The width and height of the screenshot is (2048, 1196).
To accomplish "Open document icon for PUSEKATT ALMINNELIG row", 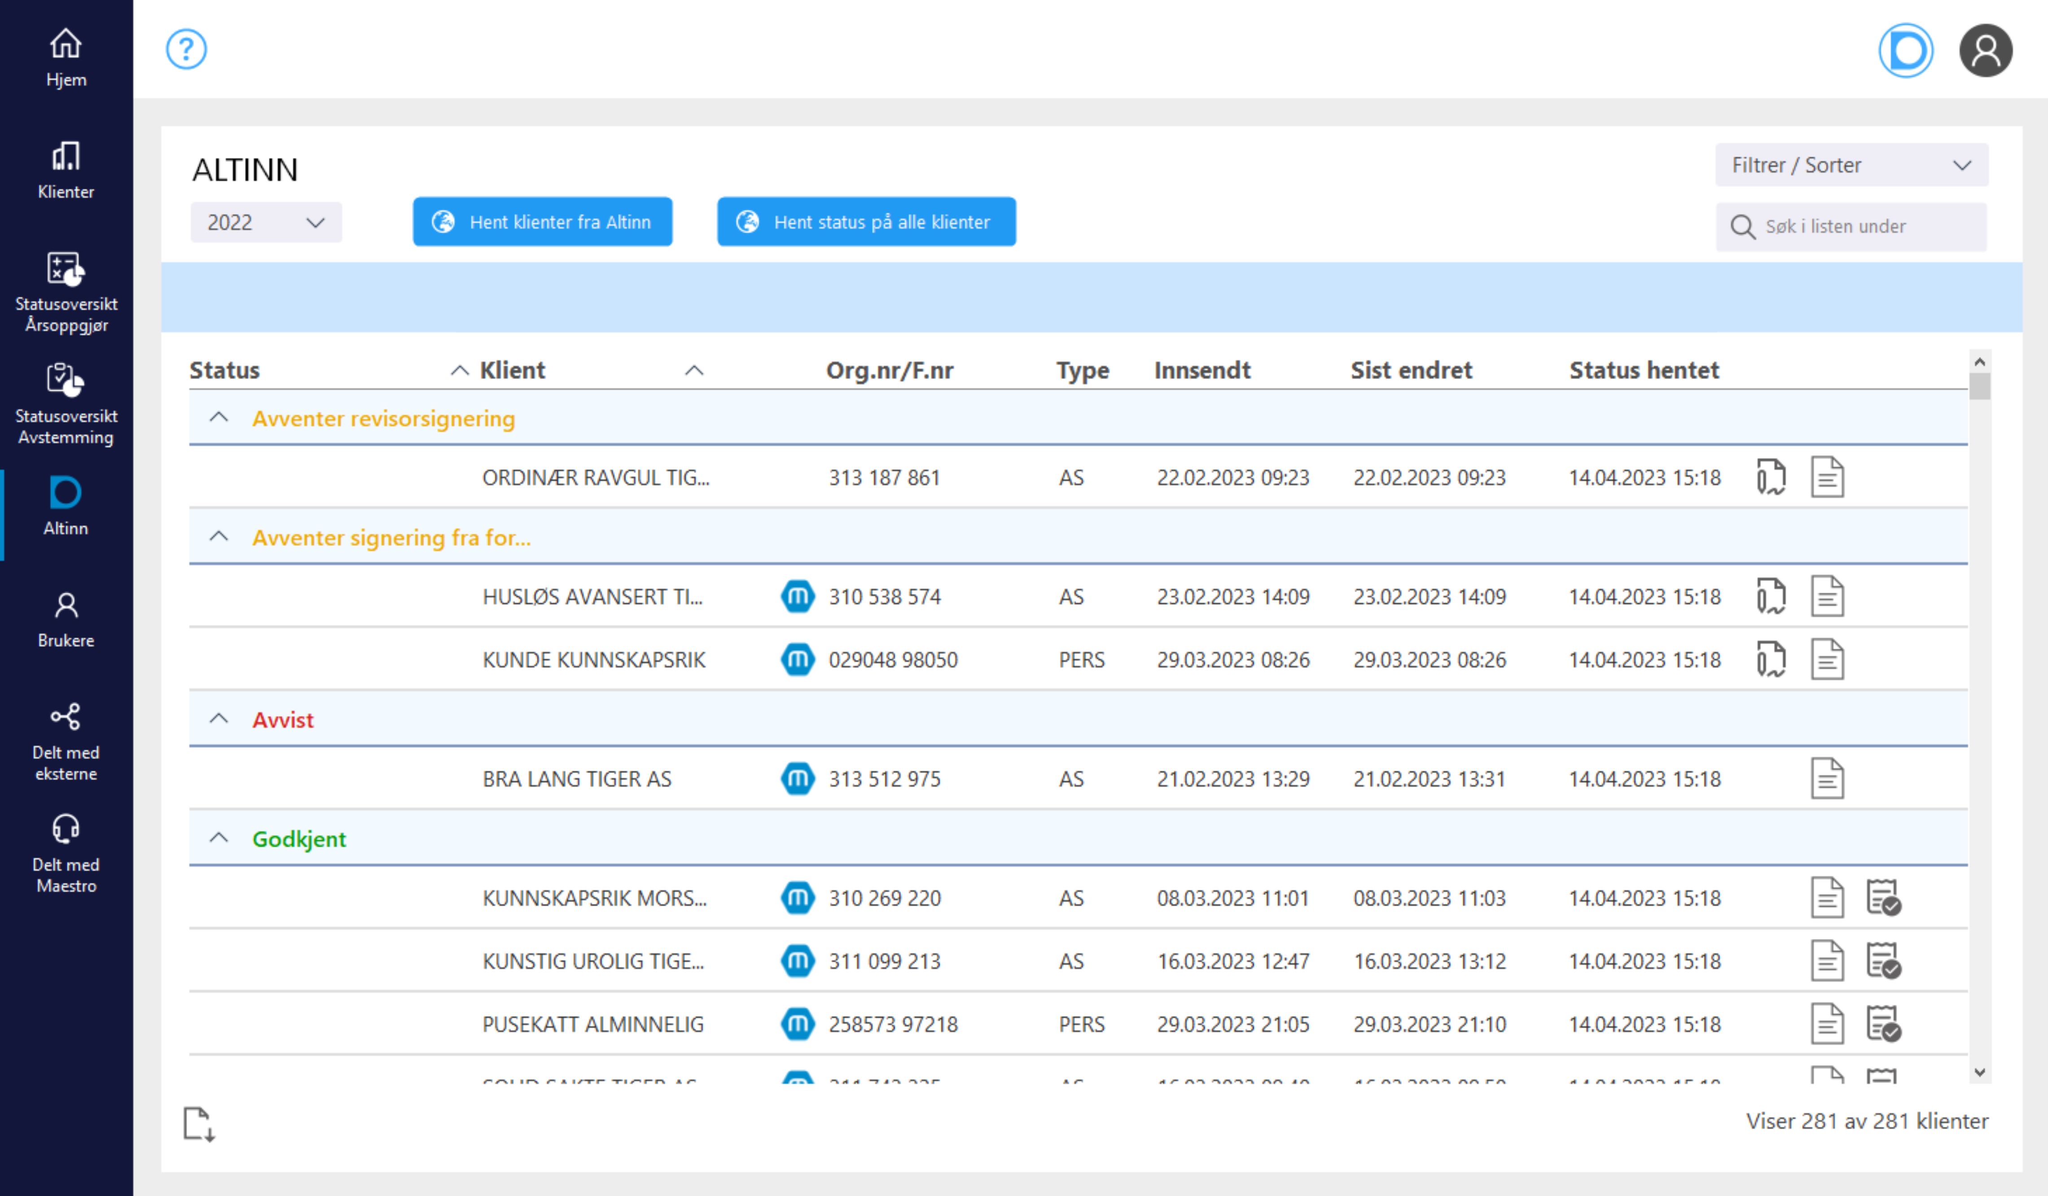I will click(x=1827, y=1024).
